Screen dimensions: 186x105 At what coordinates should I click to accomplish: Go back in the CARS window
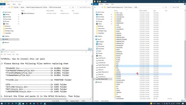pyautogui.click(x=95, y=7)
